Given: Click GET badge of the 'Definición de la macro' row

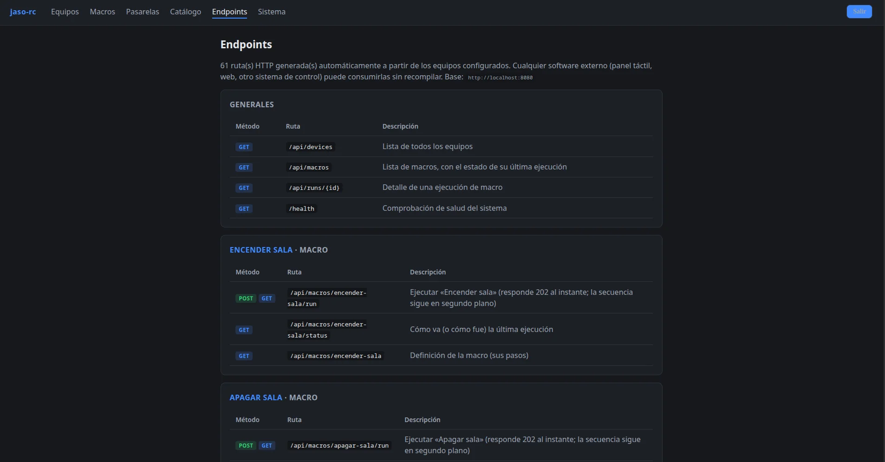Looking at the screenshot, I should point(244,356).
